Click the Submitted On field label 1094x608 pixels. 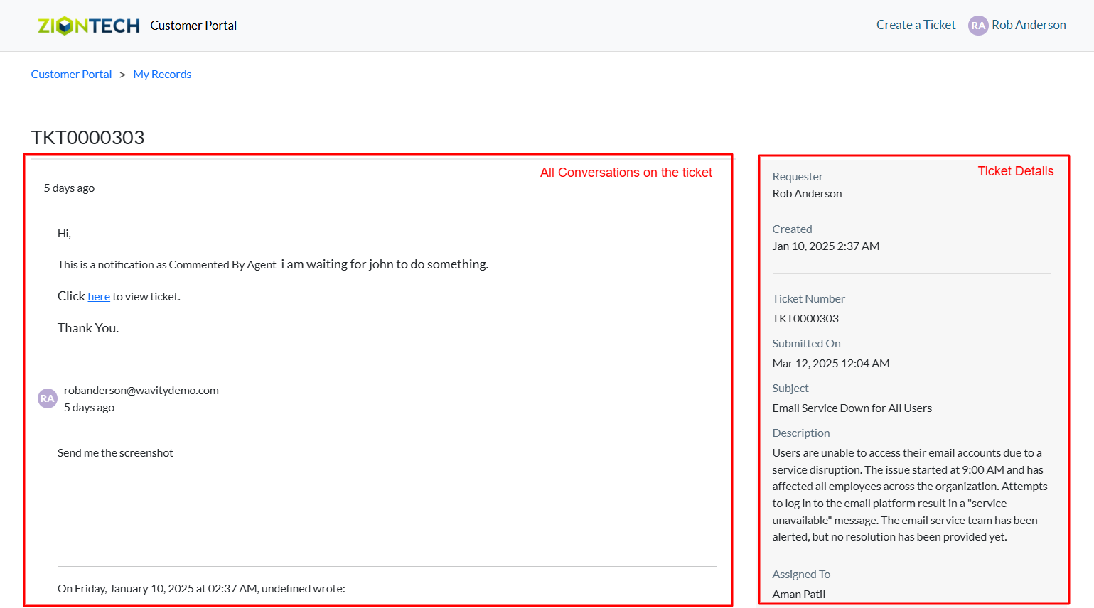(x=806, y=343)
